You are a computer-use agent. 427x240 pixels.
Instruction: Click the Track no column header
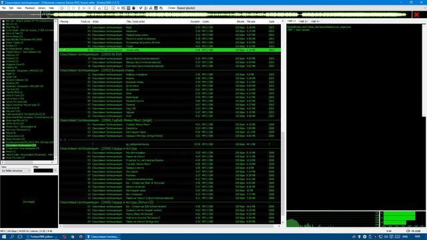[x=85, y=21]
